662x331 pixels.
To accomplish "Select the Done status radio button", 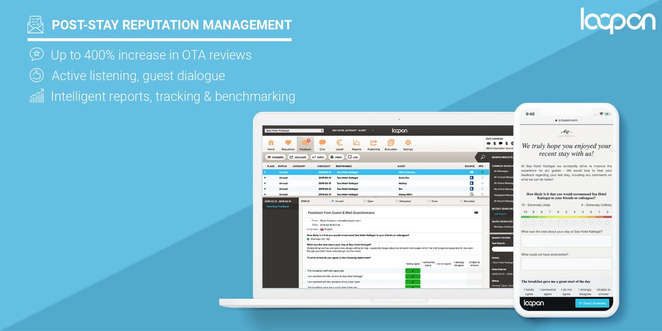I will 428,201.
